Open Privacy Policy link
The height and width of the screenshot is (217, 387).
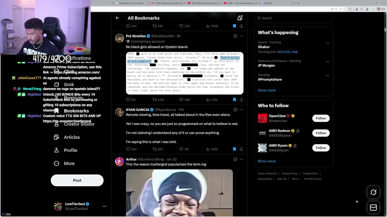(x=290, y=174)
